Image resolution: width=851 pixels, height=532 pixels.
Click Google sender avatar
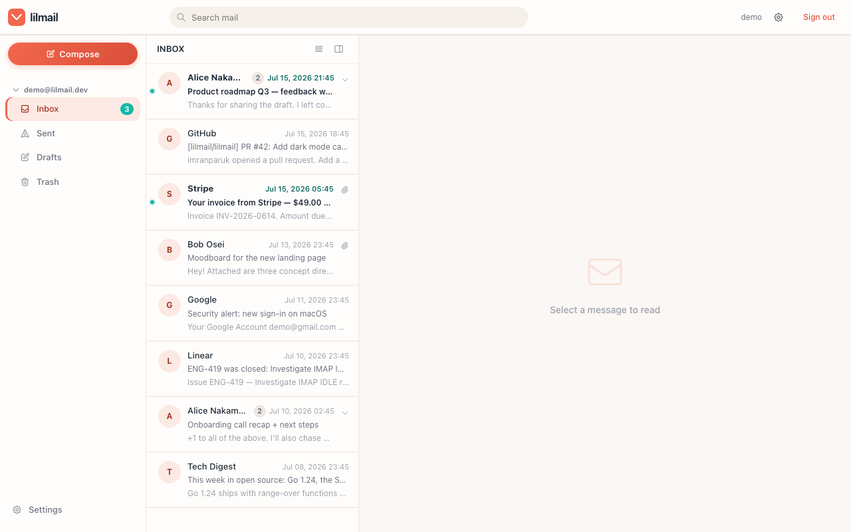[170, 305]
